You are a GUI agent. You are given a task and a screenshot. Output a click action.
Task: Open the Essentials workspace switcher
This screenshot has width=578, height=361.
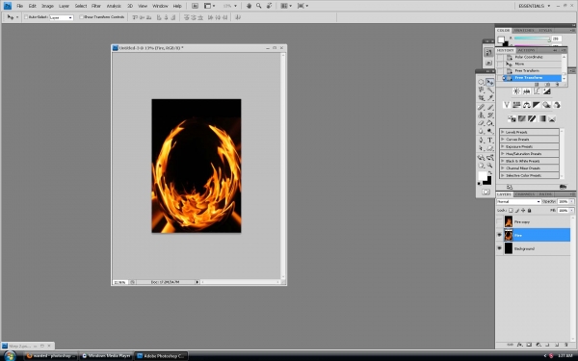(x=535, y=6)
